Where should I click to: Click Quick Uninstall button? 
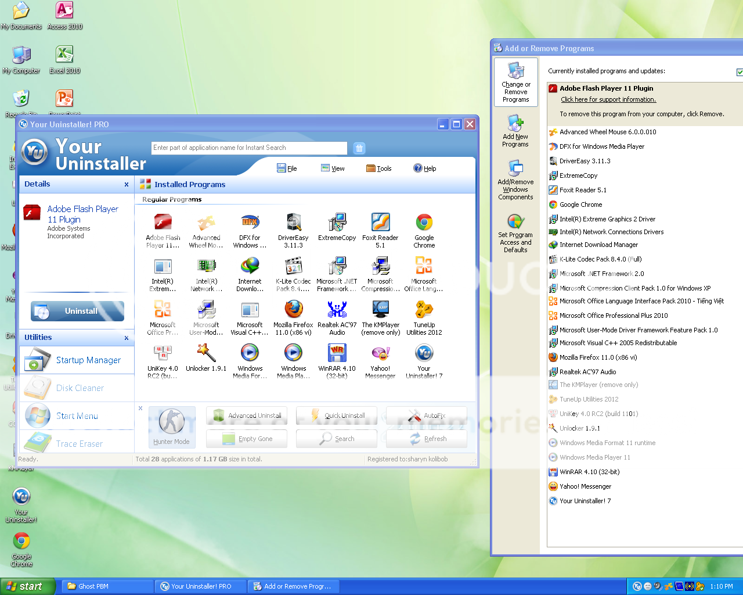[337, 415]
